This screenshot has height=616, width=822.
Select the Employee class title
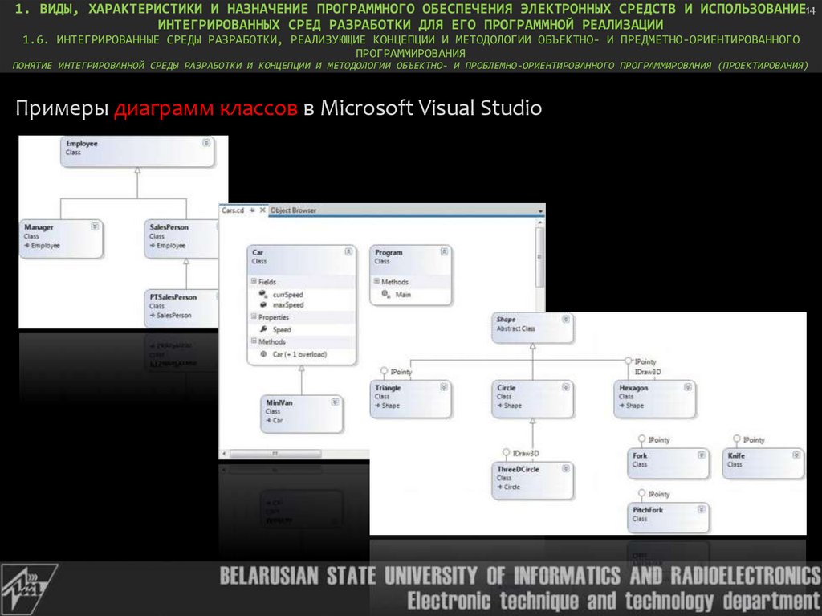coord(82,143)
